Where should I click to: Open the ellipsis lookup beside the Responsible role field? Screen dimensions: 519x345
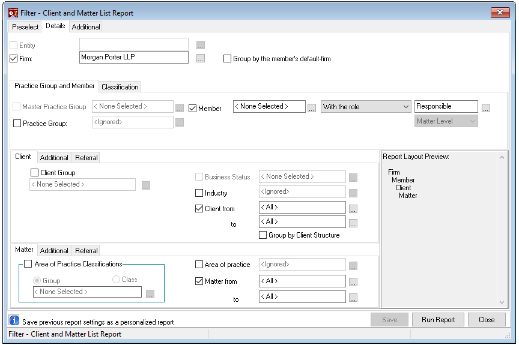pos(485,108)
